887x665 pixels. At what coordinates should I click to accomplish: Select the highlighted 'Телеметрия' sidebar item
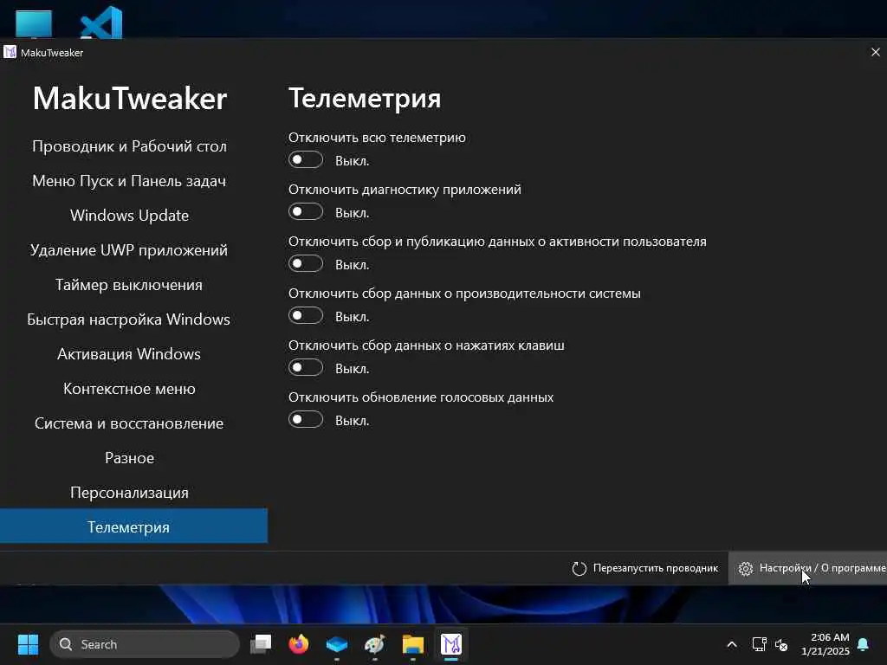click(x=133, y=526)
